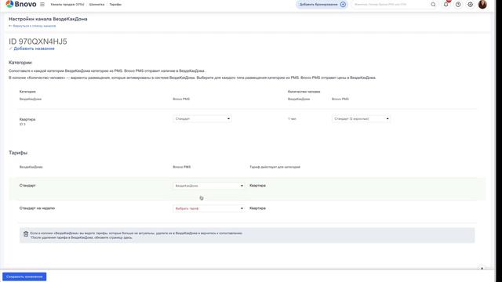502x282 pixels.
Task: Open the Bnovo PMS category dropdown for Квартира
Action: point(202,118)
